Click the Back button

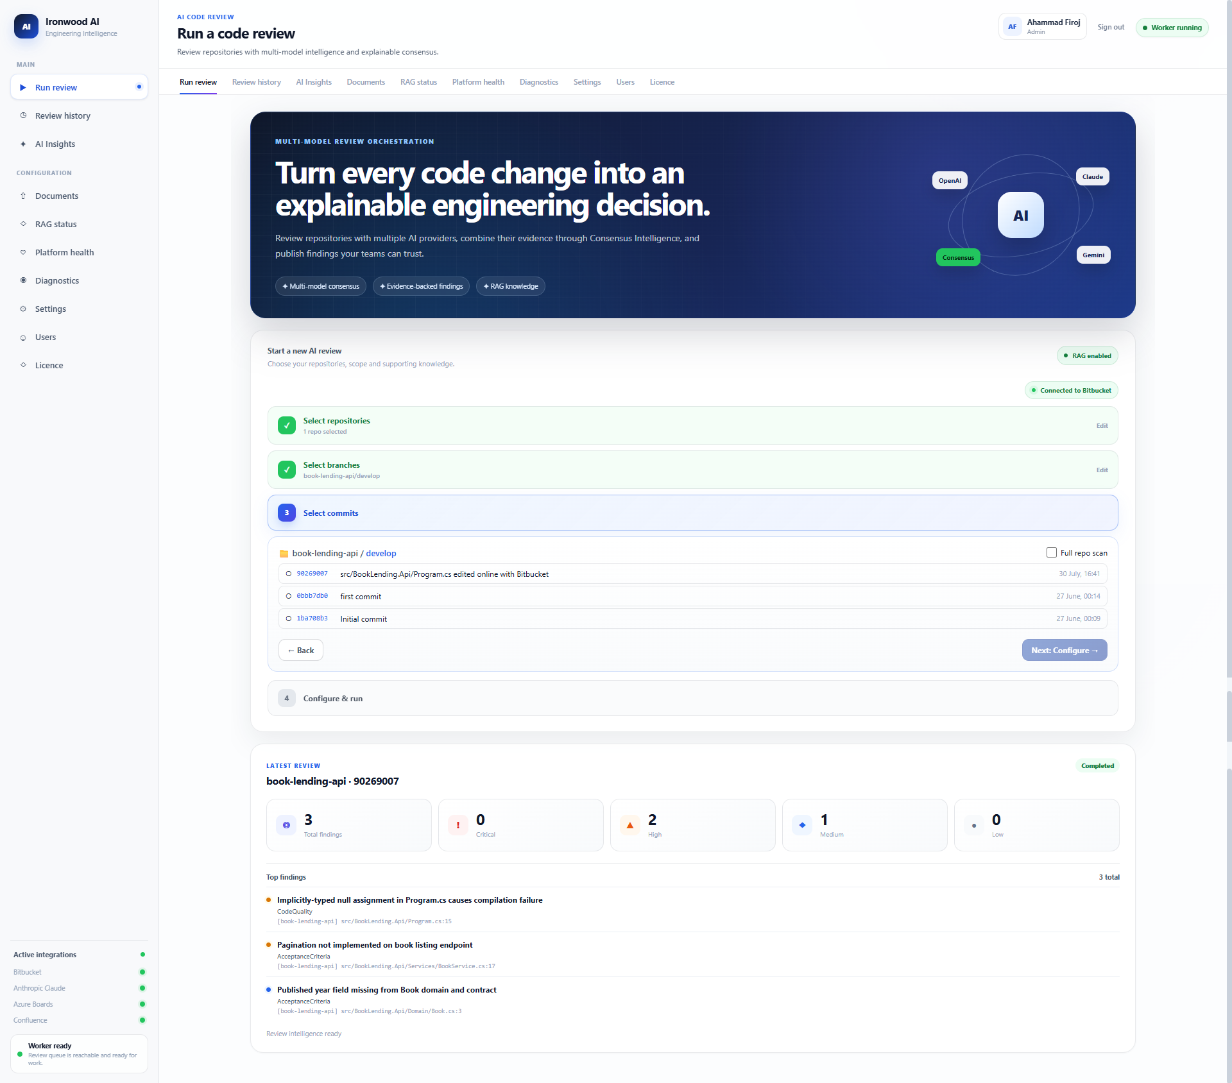[x=301, y=650]
